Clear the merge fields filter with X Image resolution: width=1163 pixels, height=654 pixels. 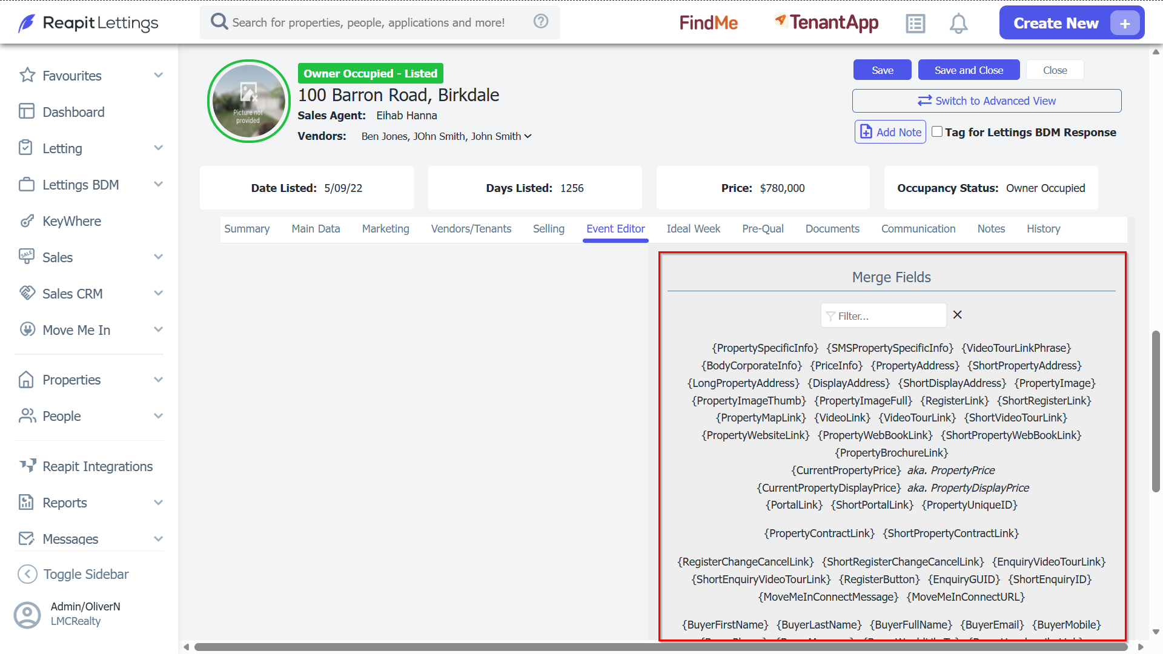tap(958, 315)
